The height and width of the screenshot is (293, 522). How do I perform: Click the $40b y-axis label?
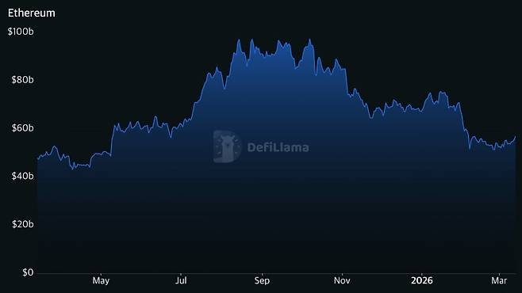click(x=22, y=176)
